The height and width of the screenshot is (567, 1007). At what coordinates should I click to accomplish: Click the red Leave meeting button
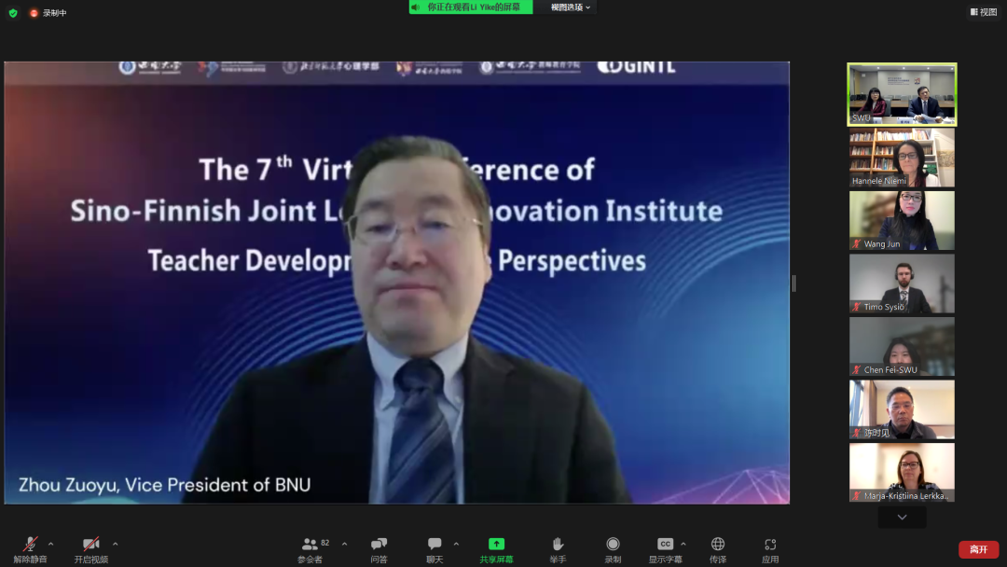[x=978, y=549]
